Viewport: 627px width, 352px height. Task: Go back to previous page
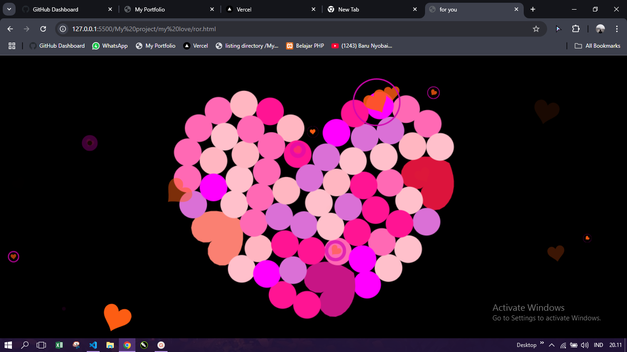coord(10,29)
